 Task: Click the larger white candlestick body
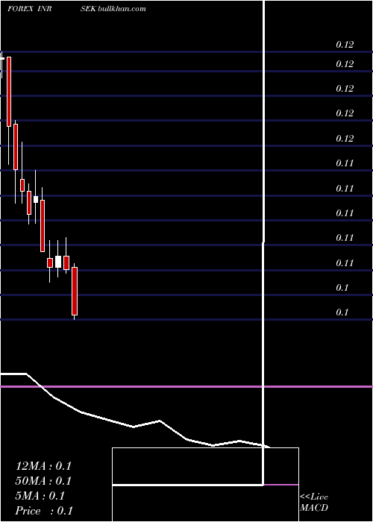click(x=58, y=262)
